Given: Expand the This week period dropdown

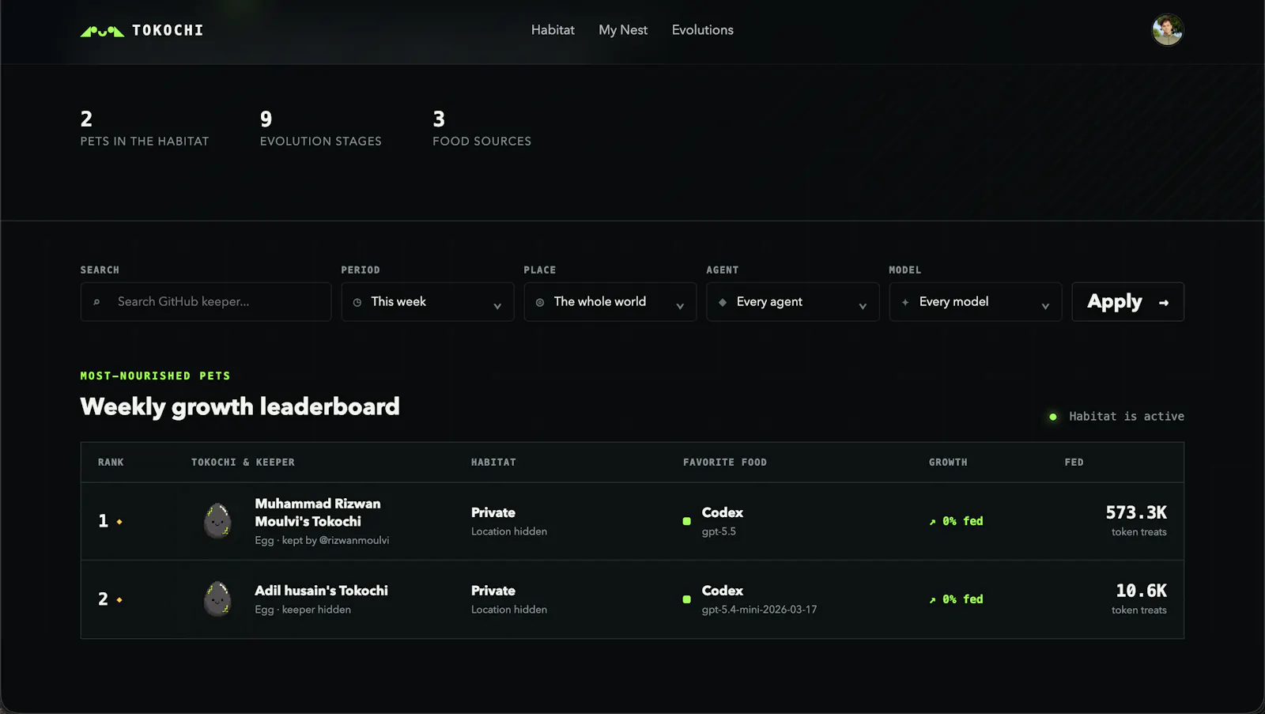Looking at the screenshot, I should coord(428,302).
